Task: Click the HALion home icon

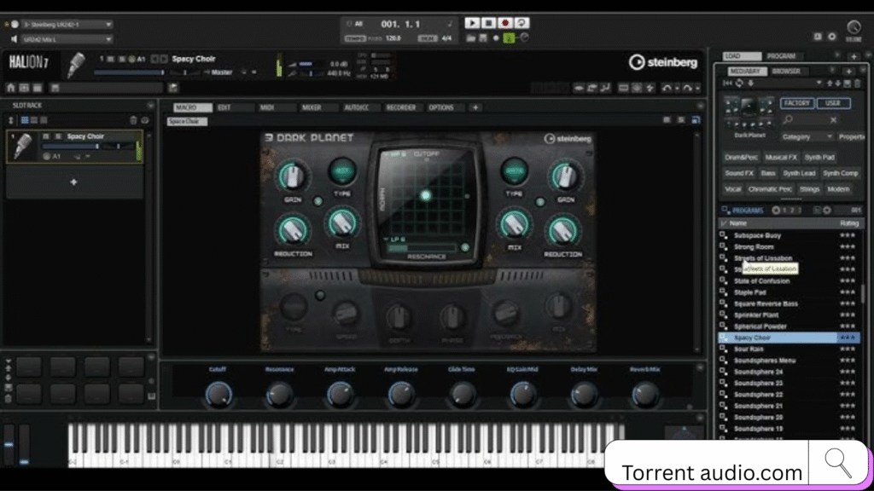Action: [x=11, y=88]
